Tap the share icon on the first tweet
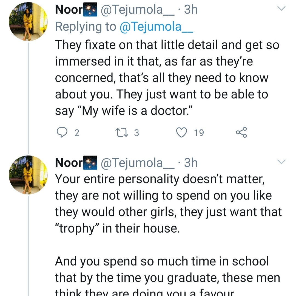Screen dimensions: 296x296 pos(241,133)
